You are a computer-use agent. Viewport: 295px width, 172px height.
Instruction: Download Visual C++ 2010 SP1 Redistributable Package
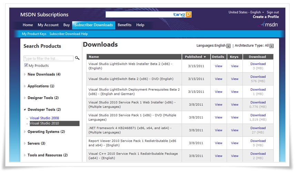(258, 154)
